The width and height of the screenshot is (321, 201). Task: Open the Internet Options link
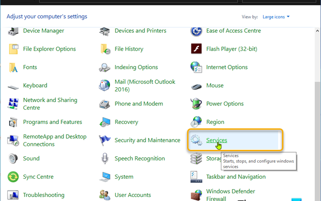[x=227, y=67]
